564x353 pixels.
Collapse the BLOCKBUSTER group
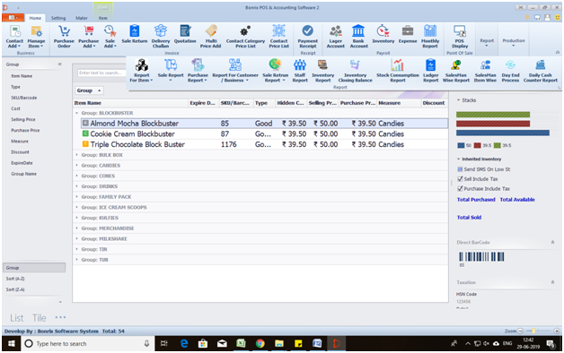tap(76, 113)
